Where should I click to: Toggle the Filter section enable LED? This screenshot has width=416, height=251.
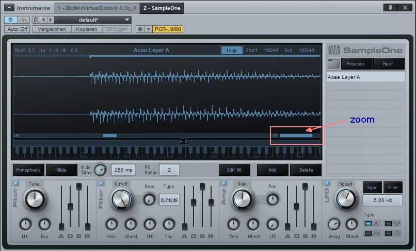101,183
